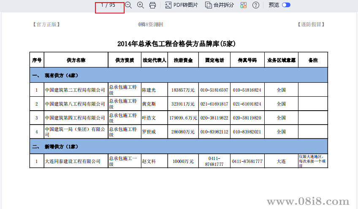The height and width of the screenshot is (209, 358).
Task: Click the 注册资金 column header
Action: tap(183, 60)
